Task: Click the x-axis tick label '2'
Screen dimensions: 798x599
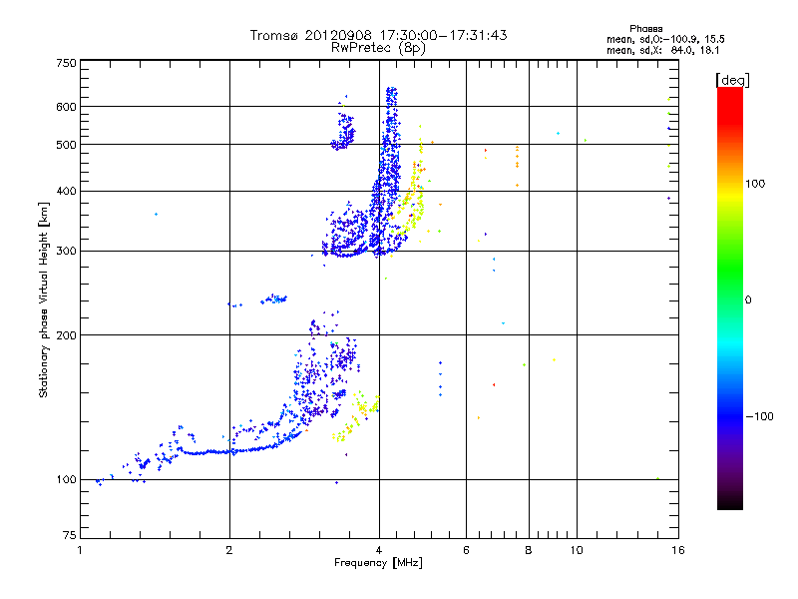Action: pyautogui.click(x=229, y=550)
